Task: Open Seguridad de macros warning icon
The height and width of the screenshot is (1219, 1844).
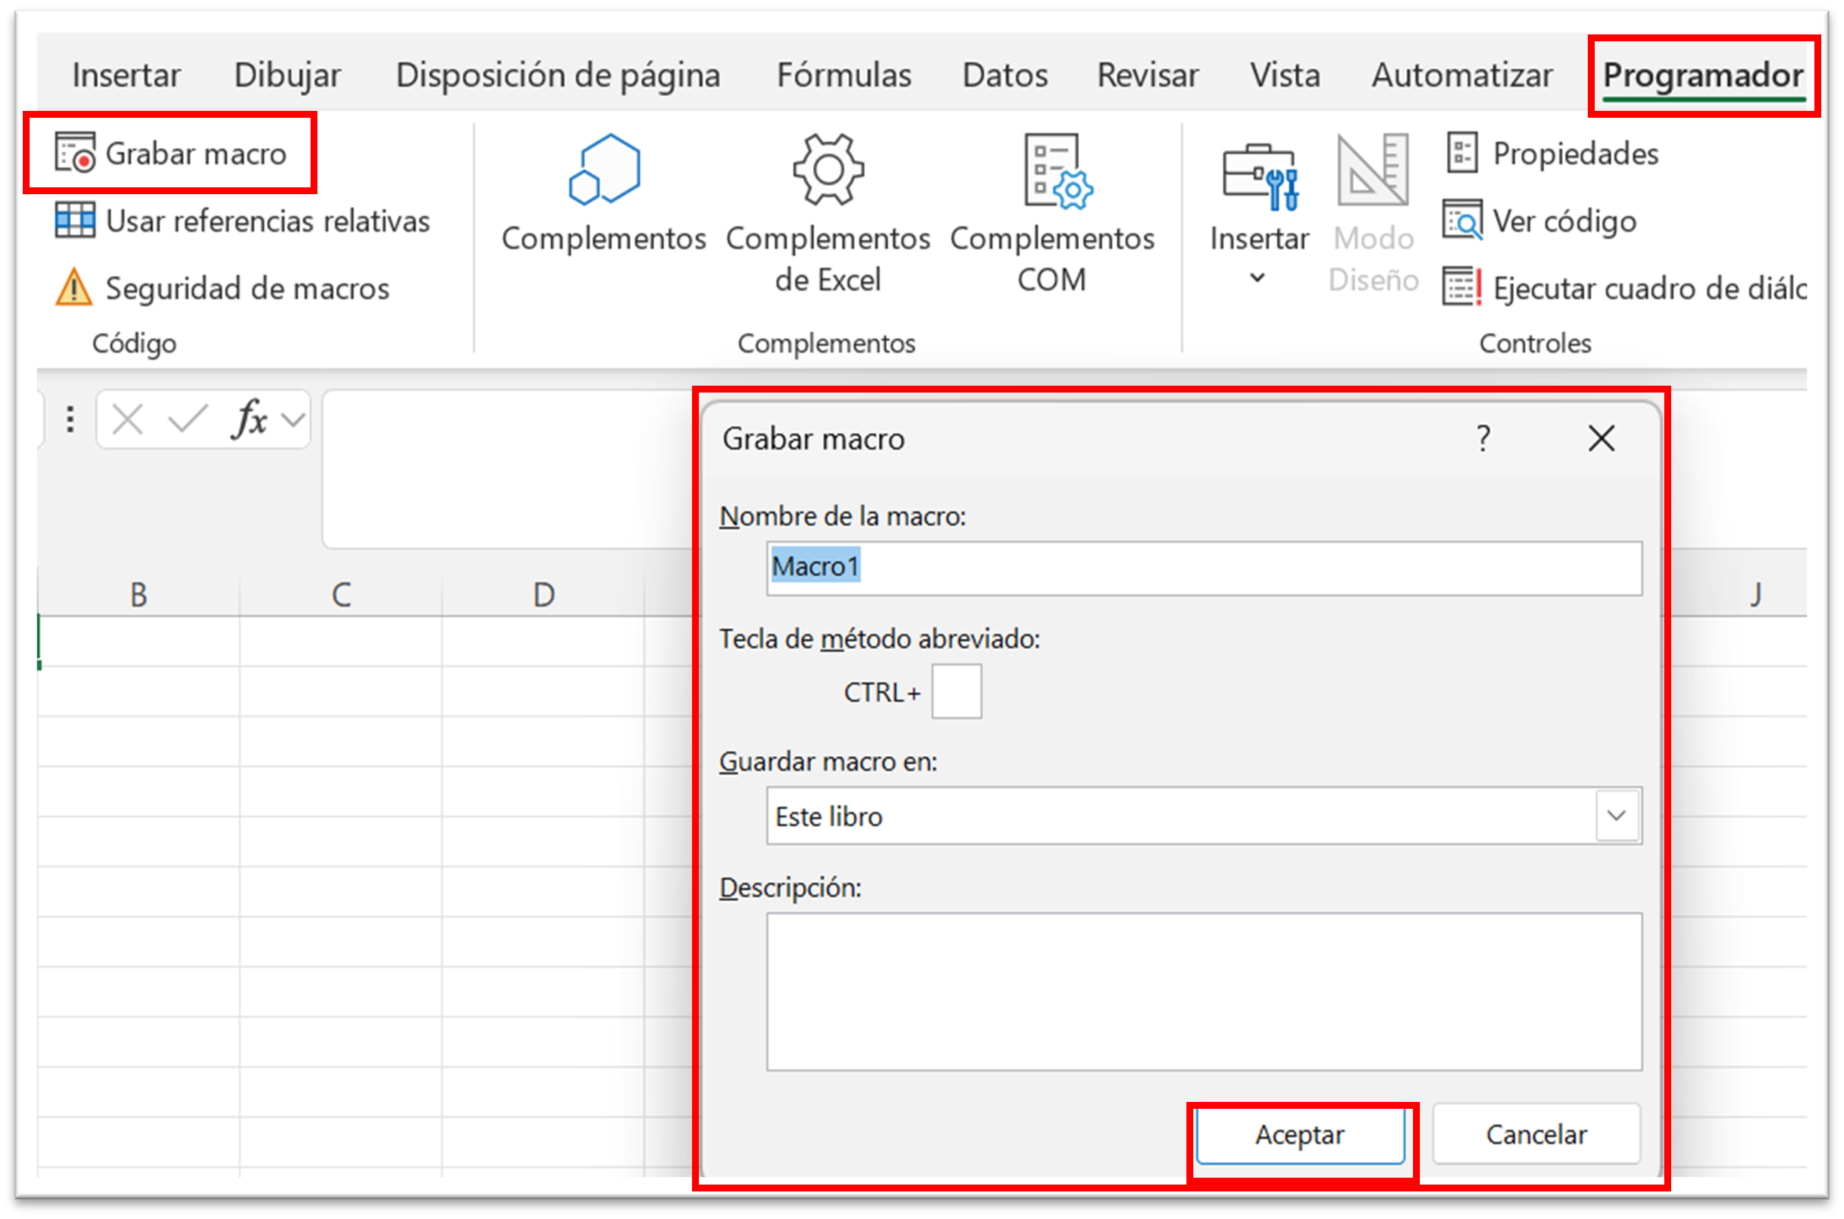Action: point(74,289)
